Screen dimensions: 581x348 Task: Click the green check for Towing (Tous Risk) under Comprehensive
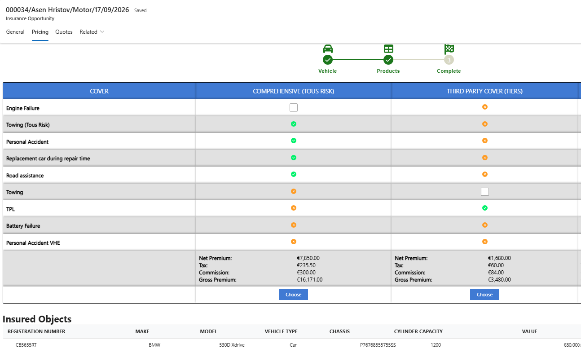click(294, 124)
